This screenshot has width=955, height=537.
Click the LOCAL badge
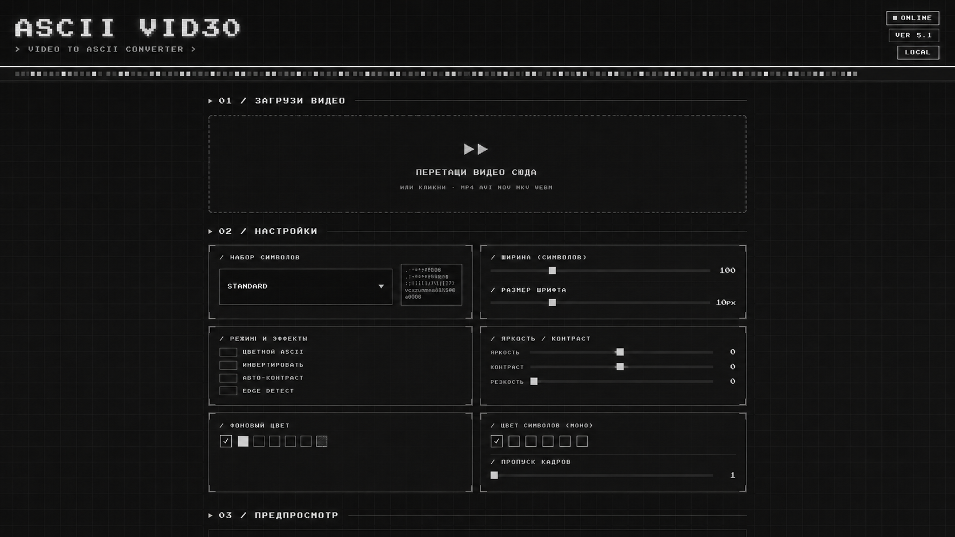point(918,53)
